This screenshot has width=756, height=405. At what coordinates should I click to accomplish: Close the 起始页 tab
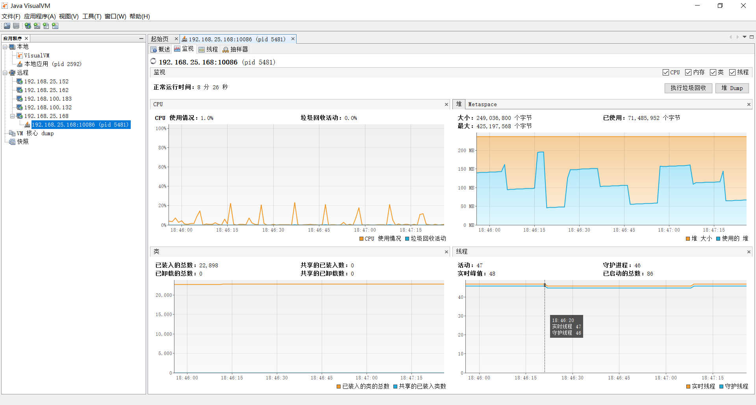[x=176, y=39]
